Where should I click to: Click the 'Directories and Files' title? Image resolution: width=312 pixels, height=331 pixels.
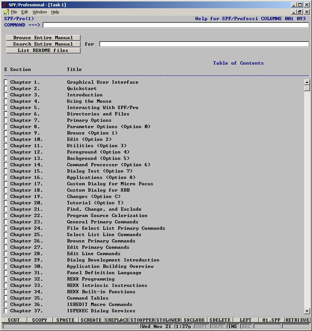click(x=98, y=114)
